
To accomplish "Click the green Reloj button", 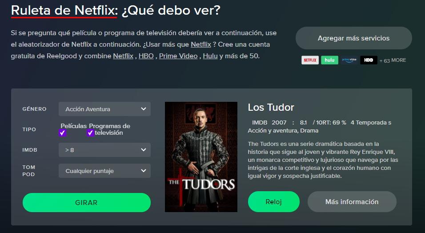I will click(x=274, y=202).
